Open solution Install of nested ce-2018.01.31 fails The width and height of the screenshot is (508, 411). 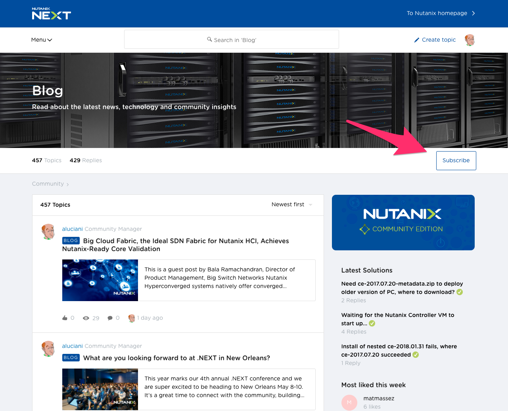point(399,350)
